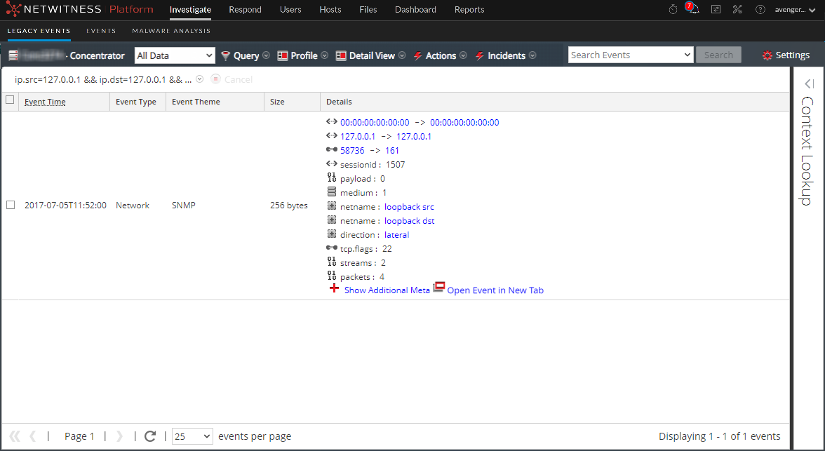Open the notifications bell with badge
825x451 pixels.
[x=692, y=9]
